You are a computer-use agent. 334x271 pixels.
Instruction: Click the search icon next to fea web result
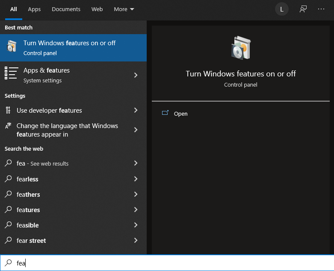pos(8,163)
